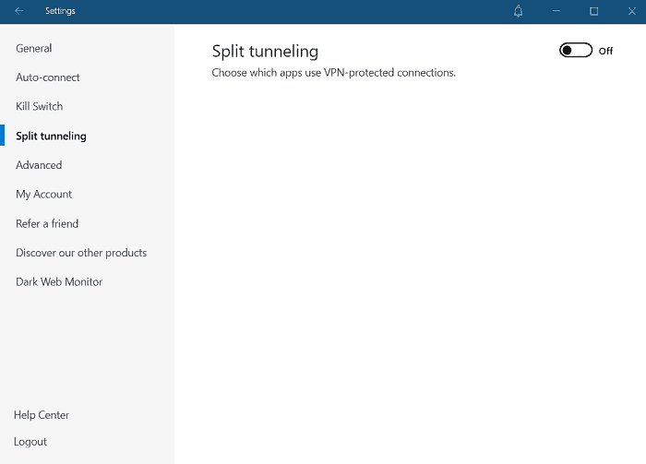This screenshot has height=464, width=646.
Task: Open the General settings section
Action: pyautogui.click(x=34, y=48)
